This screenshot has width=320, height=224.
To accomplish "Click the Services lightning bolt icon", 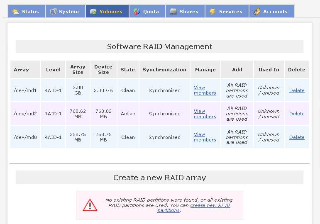I will 213,12.
